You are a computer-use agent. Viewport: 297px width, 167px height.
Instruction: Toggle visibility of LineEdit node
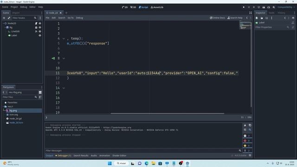tap(40, 32)
